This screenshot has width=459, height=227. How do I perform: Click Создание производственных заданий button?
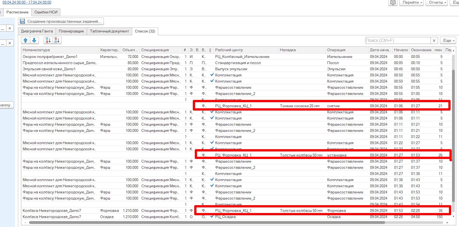tap(61, 21)
